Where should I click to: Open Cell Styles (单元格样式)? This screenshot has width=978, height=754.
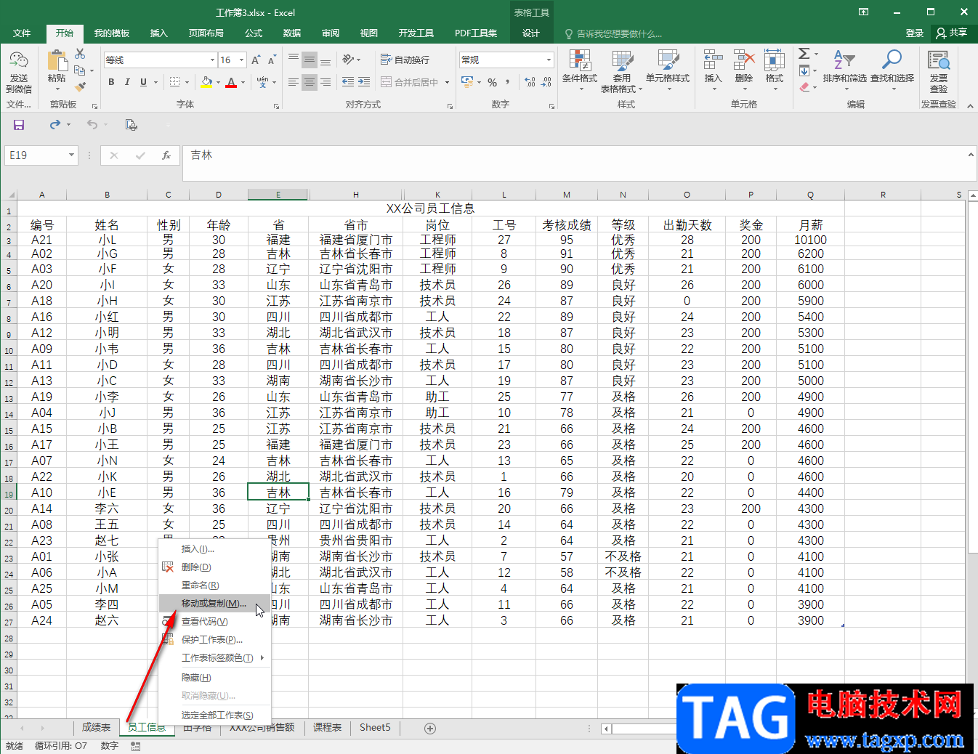click(668, 71)
